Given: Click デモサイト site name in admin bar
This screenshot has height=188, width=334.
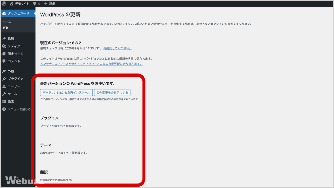Looking at the screenshot, I should point(22,4).
